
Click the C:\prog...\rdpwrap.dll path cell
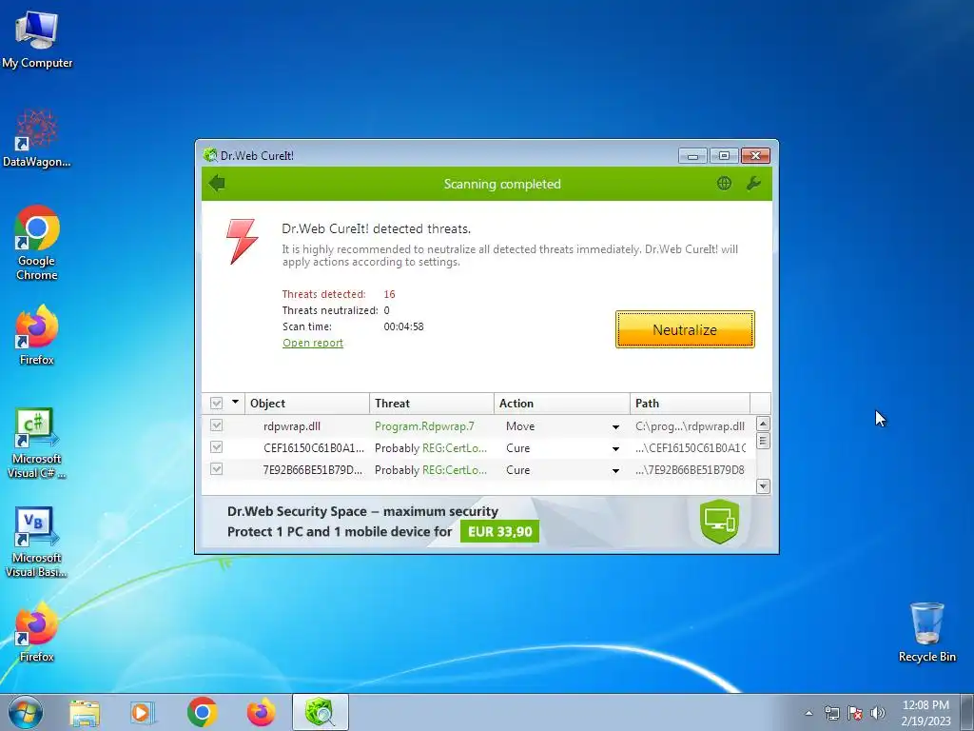tap(690, 426)
